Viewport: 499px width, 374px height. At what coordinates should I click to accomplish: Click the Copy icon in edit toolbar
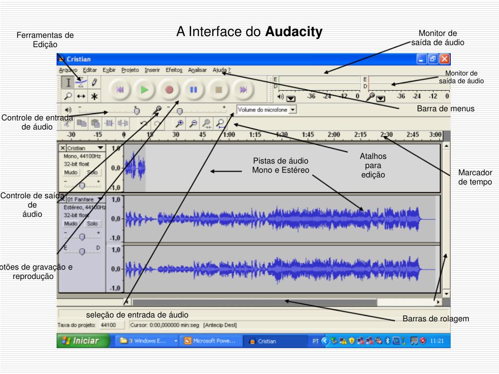click(82, 123)
